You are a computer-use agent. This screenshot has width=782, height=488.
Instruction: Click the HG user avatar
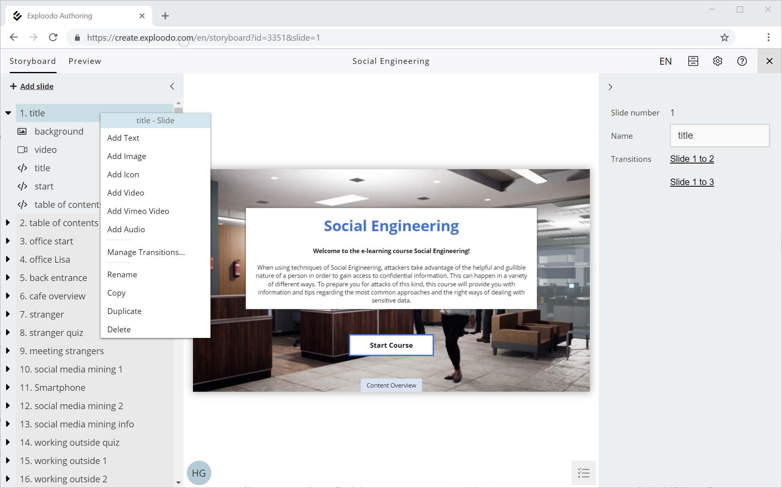click(199, 473)
